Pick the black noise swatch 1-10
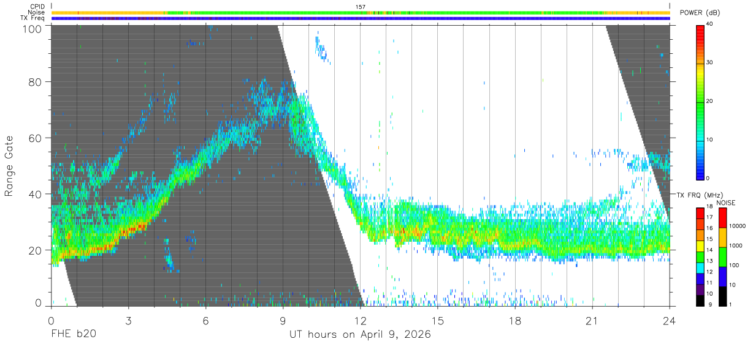Image resolution: width=753 pixels, height=347 pixels. 722,296
